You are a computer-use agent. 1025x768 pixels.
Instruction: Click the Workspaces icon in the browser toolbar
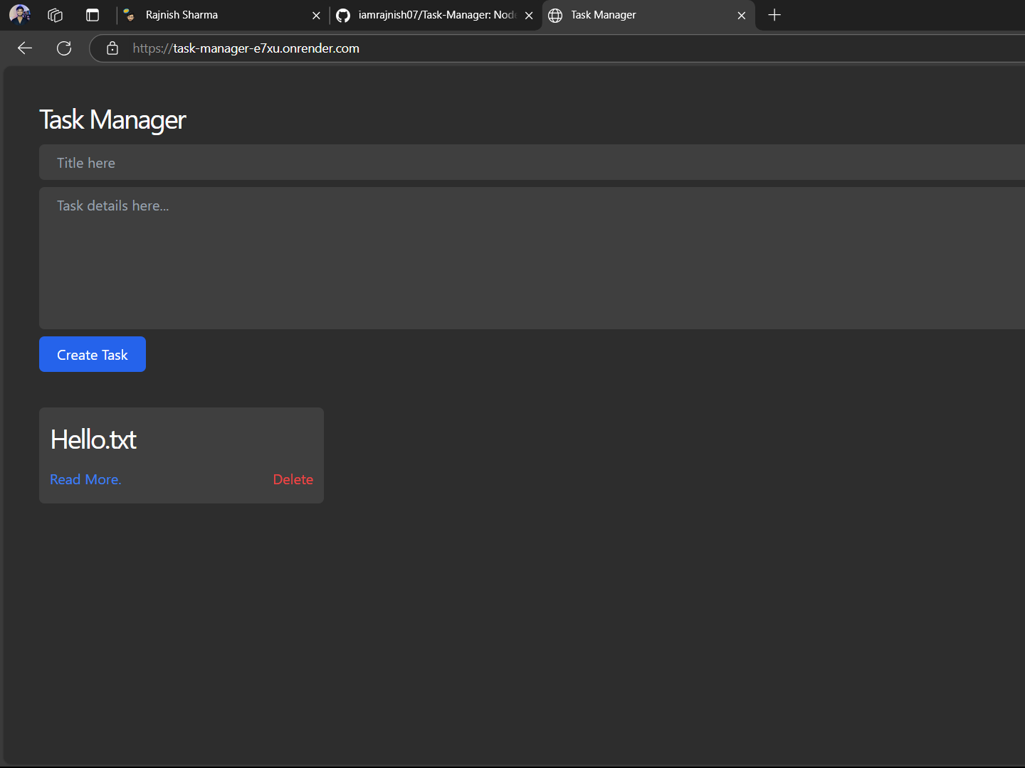[x=54, y=14]
